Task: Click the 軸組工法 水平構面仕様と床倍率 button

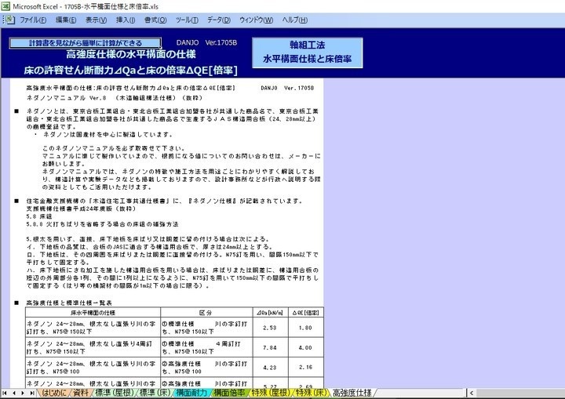Action: (308, 53)
